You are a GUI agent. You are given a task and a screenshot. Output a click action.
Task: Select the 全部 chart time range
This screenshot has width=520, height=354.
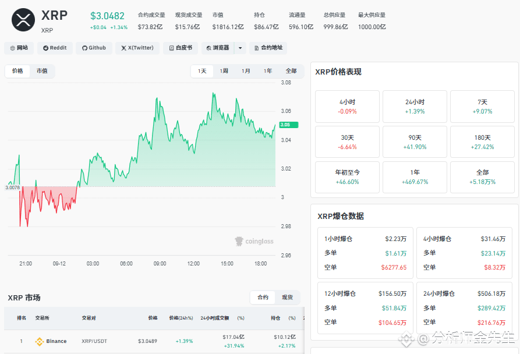[291, 71]
